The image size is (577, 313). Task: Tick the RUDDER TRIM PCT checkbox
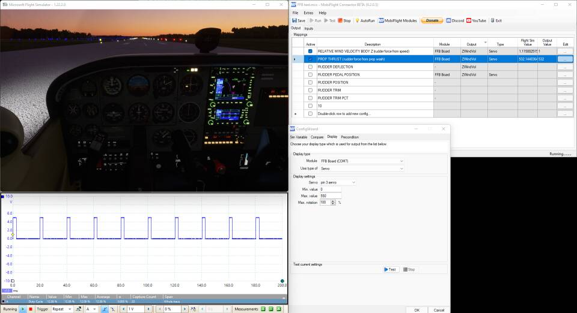point(310,98)
